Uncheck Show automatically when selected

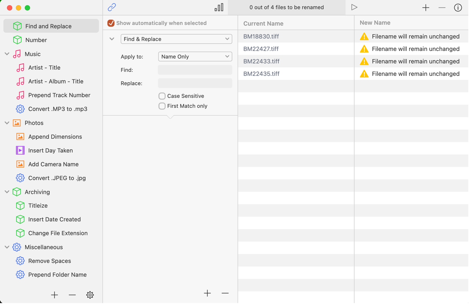(111, 23)
